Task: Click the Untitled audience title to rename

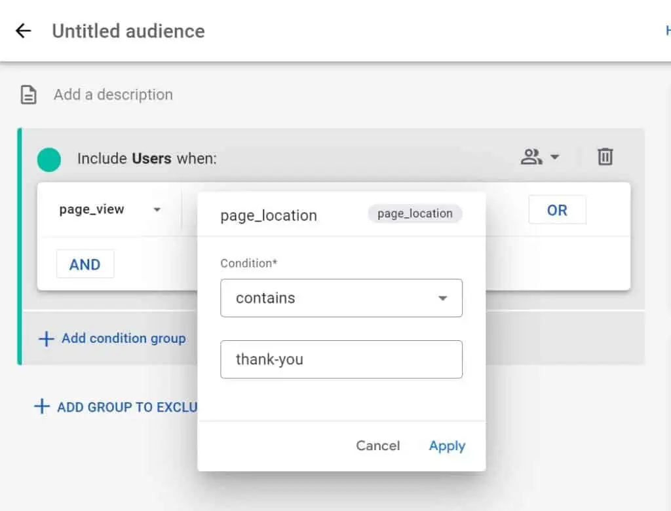Action: [x=128, y=31]
